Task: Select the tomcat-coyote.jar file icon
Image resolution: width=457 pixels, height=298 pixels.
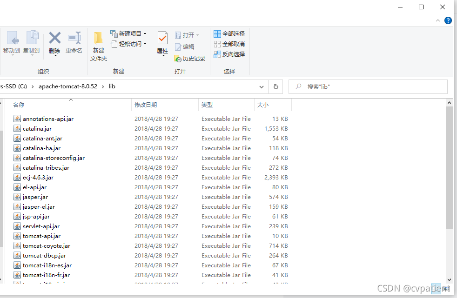Action: (17, 245)
